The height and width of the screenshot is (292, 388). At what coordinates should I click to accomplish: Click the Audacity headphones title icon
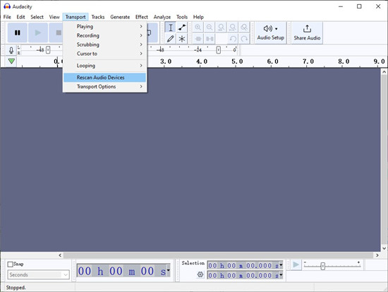[7, 6]
